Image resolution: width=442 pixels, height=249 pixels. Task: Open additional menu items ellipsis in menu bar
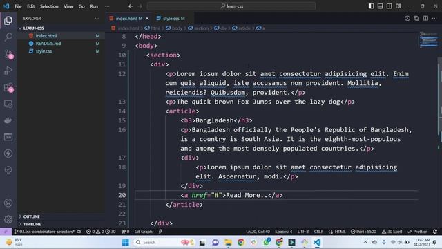tap(107, 6)
